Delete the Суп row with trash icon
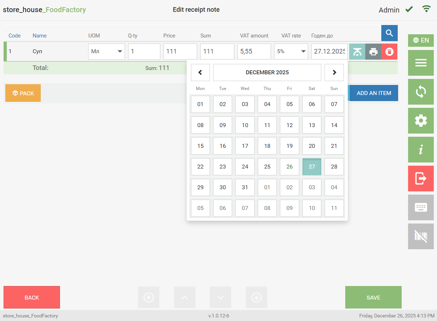This screenshot has height=321, width=437. click(389, 52)
